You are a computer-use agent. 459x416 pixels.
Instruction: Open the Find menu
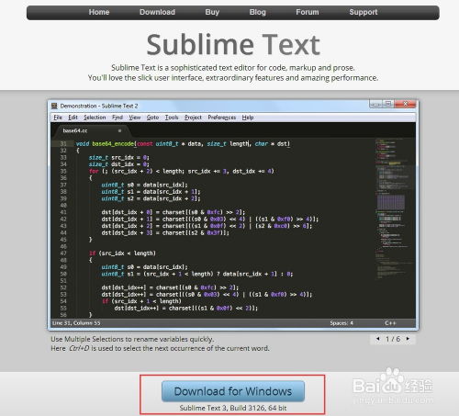coord(118,118)
